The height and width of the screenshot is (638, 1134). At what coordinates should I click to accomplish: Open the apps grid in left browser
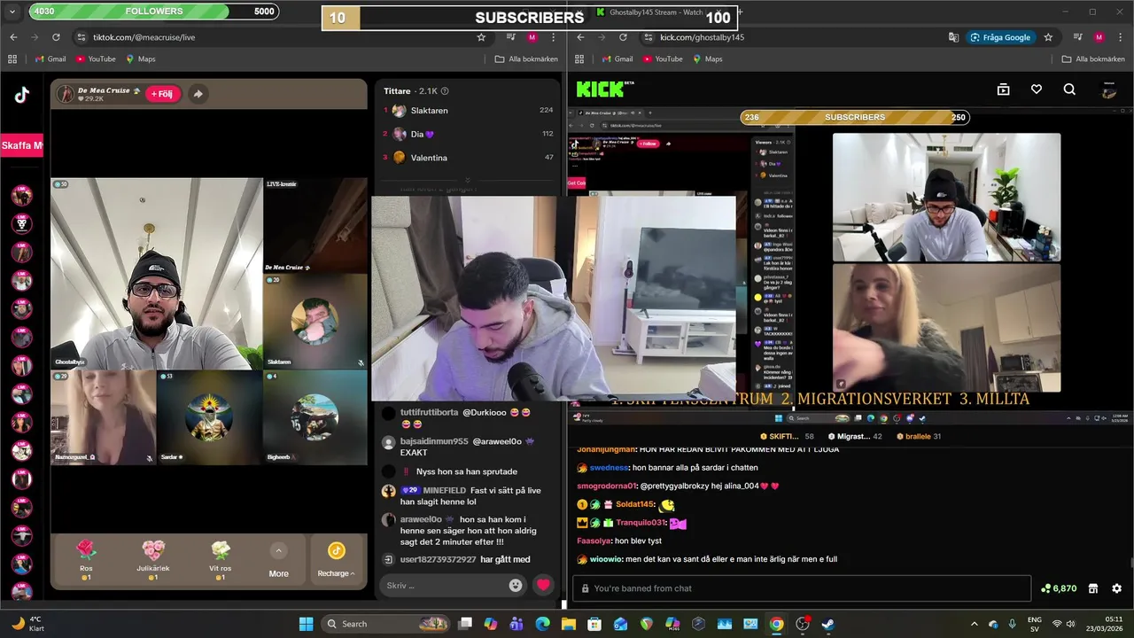[x=12, y=59]
